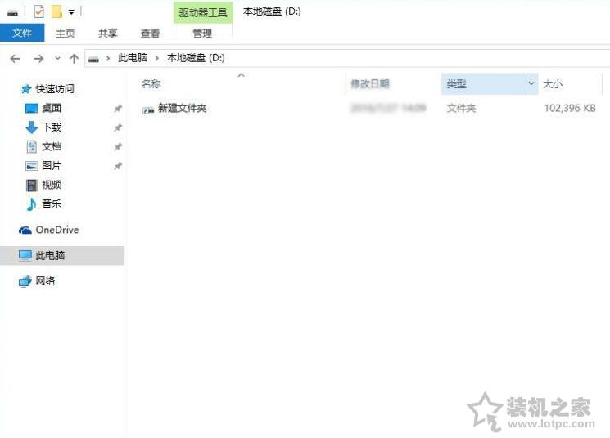Click the properties quick access toolbar icon

[x=38, y=11]
